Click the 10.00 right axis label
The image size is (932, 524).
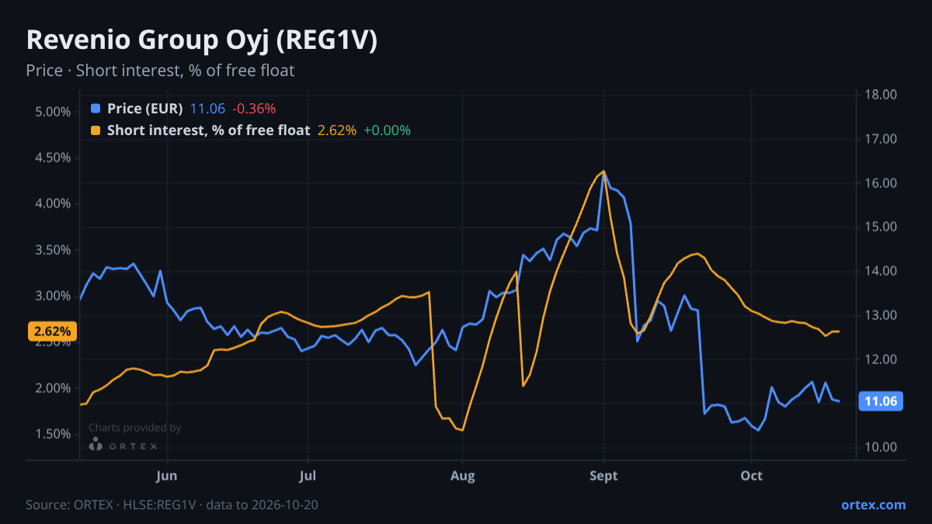click(882, 447)
